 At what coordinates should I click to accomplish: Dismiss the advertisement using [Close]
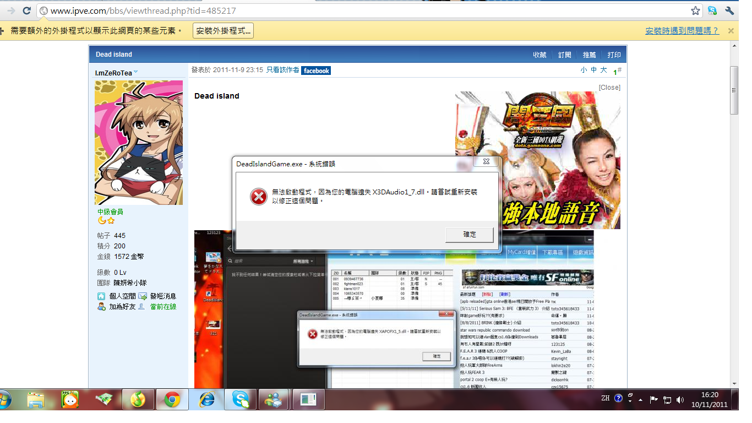coord(609,88)
